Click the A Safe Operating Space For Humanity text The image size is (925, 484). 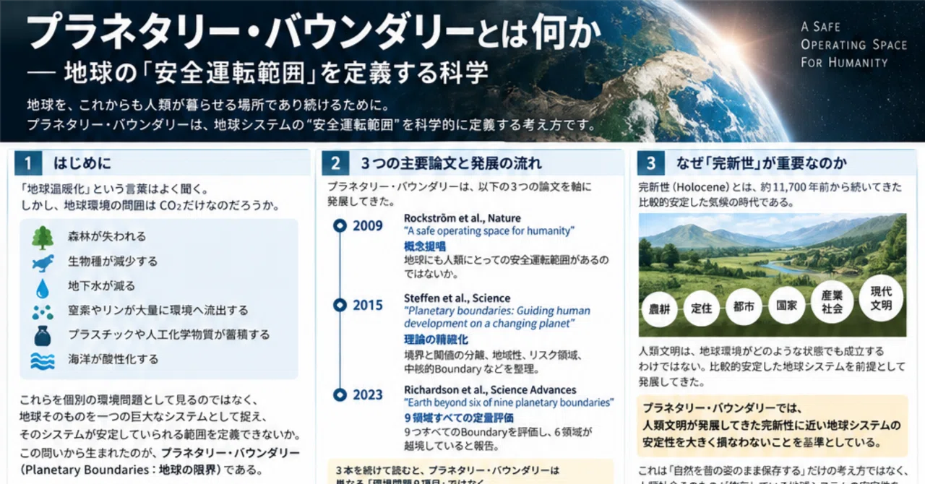point(853,45)
